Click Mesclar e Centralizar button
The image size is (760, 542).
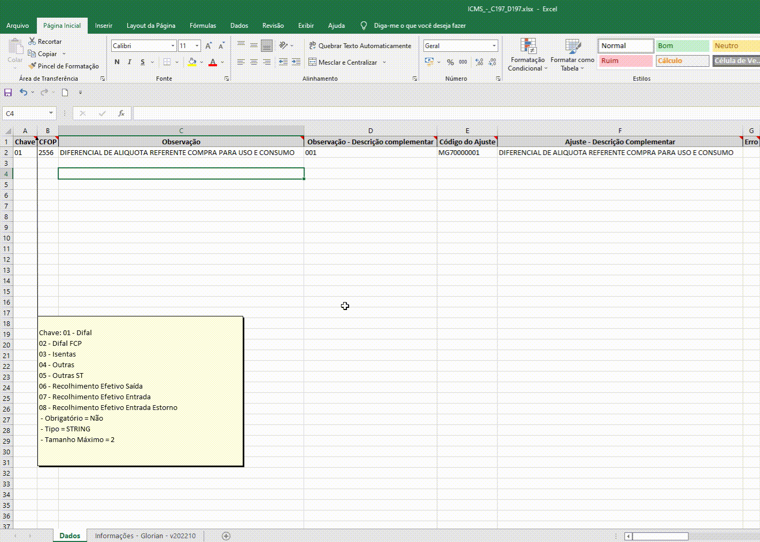pyautogui.click(x=343, y=63)
